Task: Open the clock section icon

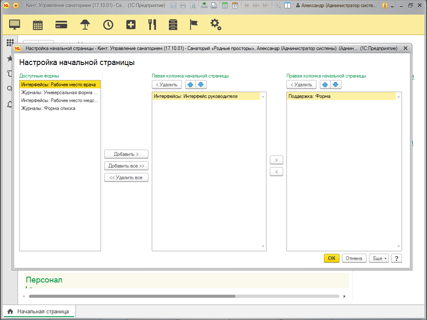Action: pyautogui.click(x=108, y=25)
